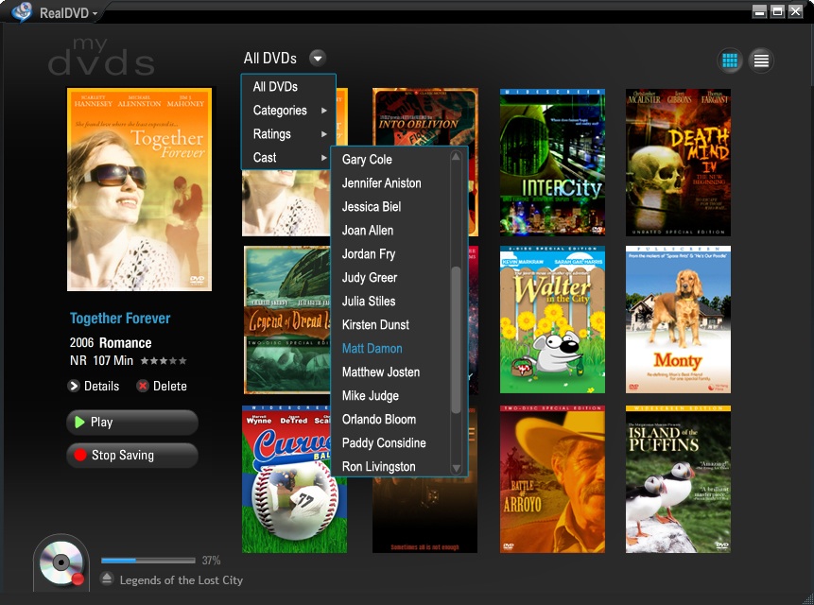814x605 pixels.
Task: Click the green Play triangle icon
Action: pyautogui.click(x=79, y=422)
